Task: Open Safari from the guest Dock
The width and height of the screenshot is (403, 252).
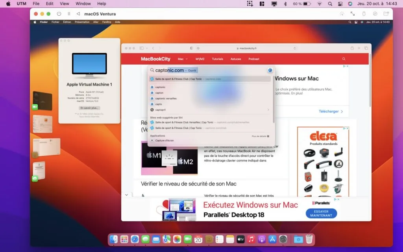Action: 135,239
